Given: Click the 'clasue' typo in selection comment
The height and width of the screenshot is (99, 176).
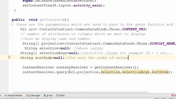Looking at the screenshot, I should 111,53.
